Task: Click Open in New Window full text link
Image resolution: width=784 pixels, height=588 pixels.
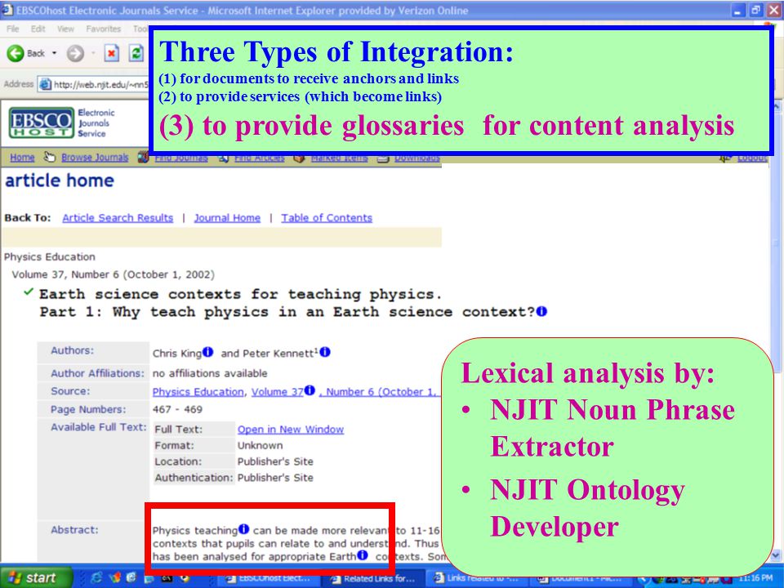Action: pos(291,430)
